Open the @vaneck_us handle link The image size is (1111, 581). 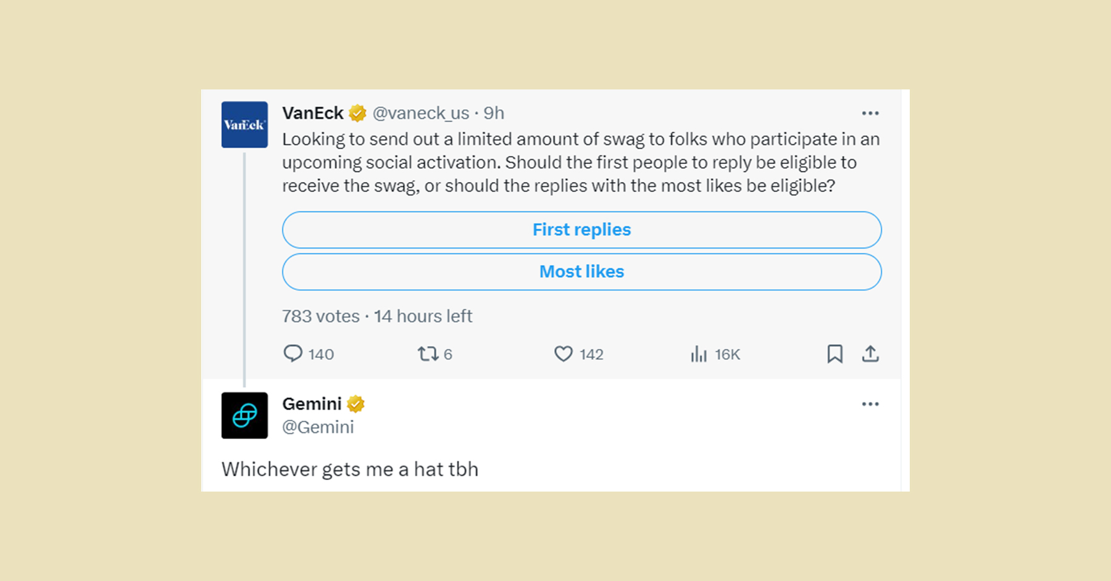pos(421,113)
